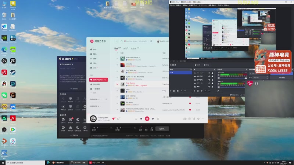Screen dimensions: 294x165
Task: Unlike the Arabian Adventure song heart
Action: (x=190, y=110)
